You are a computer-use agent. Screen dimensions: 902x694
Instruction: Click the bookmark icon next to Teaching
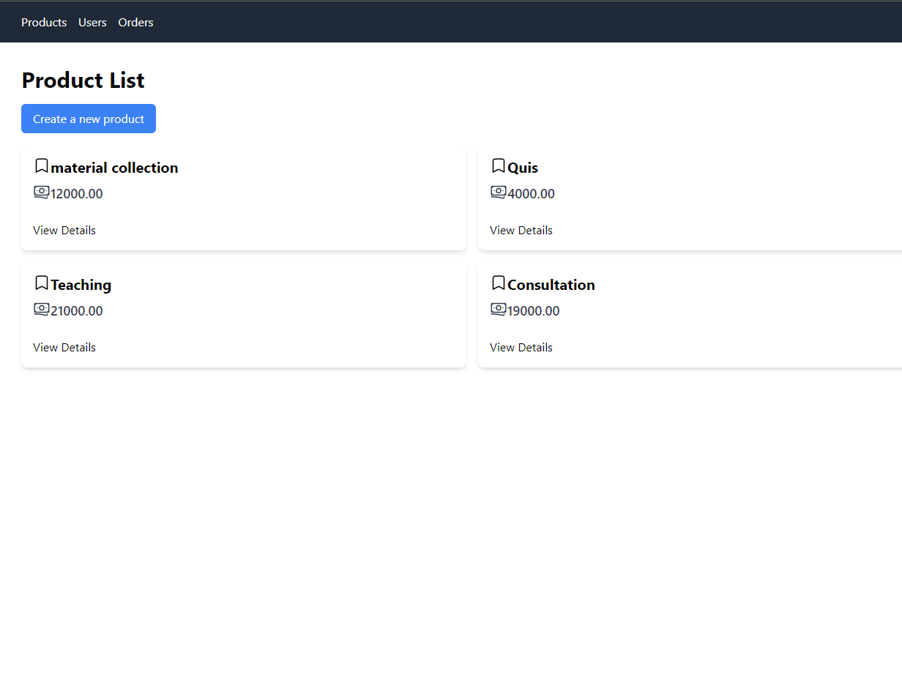pos(42,283)
